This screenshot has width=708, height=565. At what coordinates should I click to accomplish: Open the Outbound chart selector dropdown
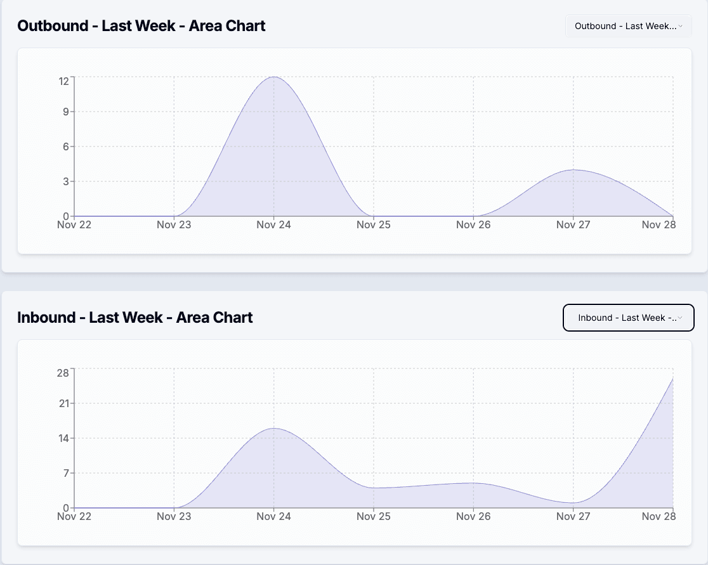627,25
